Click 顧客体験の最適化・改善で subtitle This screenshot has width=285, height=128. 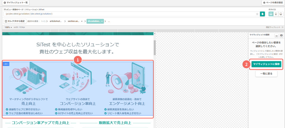point(127,99)
